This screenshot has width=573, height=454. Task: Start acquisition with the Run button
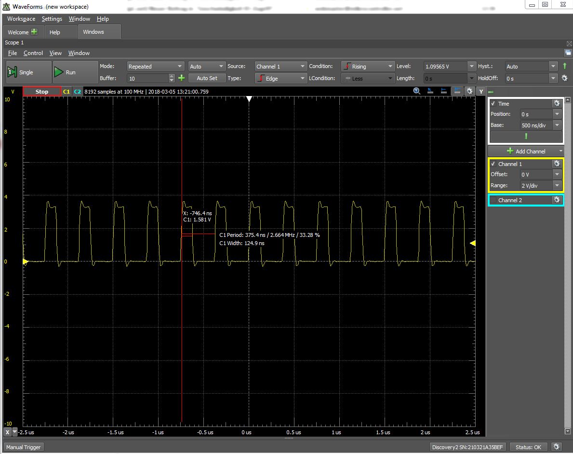click(75, 72)
